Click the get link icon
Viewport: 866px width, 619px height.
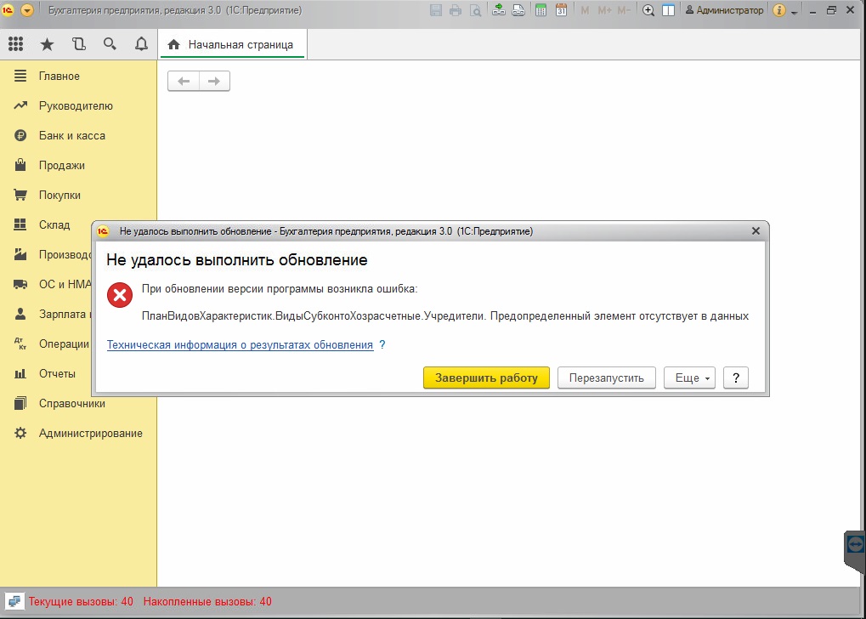(498, 11)
